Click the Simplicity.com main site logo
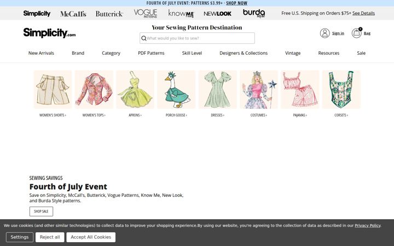The image size is (394, 246). click(x=49, y=33)
